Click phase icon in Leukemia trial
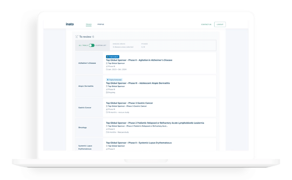Image resolution: width=292 pixels, height=180 pixels. [x=107, y=129]
